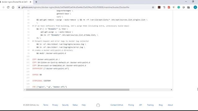The image size is (198, 111).
Task: Open the Blog footer link
Action: 161,105
